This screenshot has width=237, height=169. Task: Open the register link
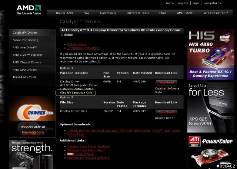[x=183, y=3]
